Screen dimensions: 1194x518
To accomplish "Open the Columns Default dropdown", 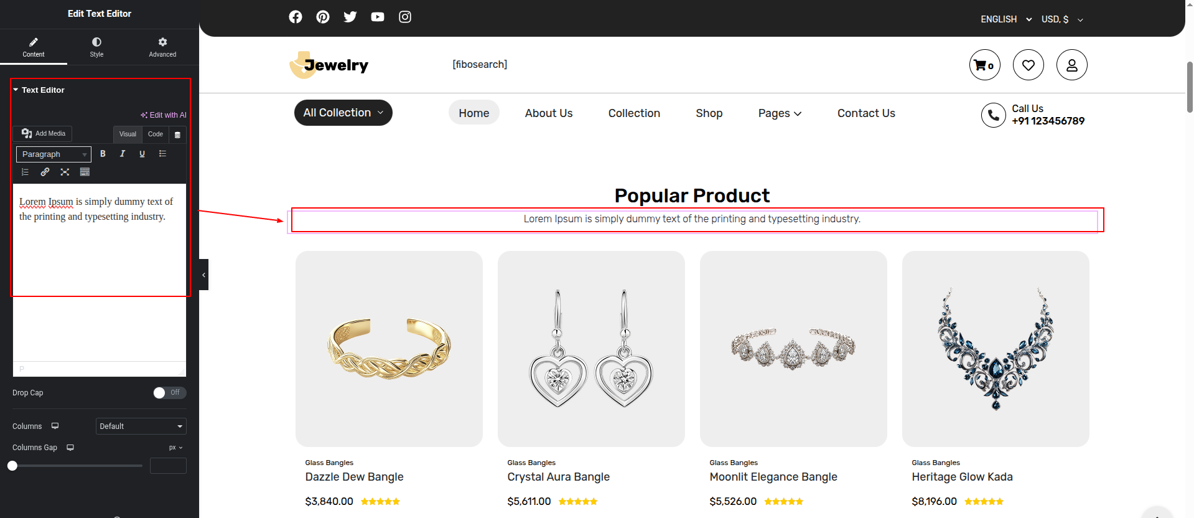I will pyautogui.click(x=141, y=426).
